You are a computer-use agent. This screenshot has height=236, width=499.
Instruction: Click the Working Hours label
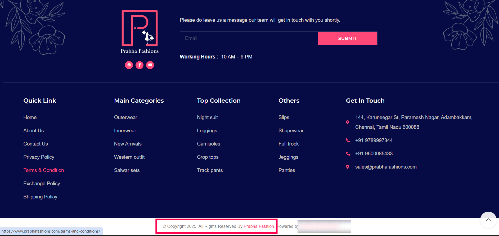[x=199, y=57]
